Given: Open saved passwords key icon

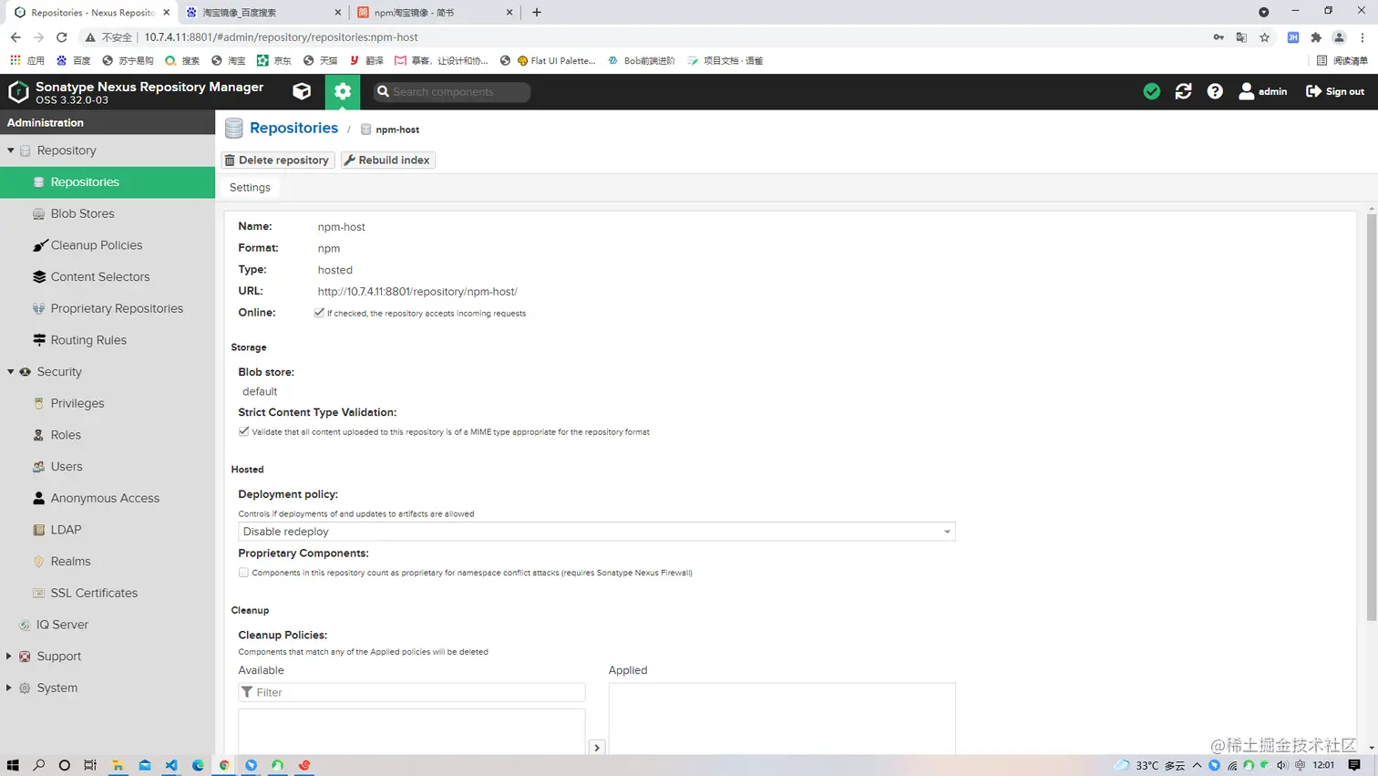Looking at the screenshot, I should (x=1219, y=37).
